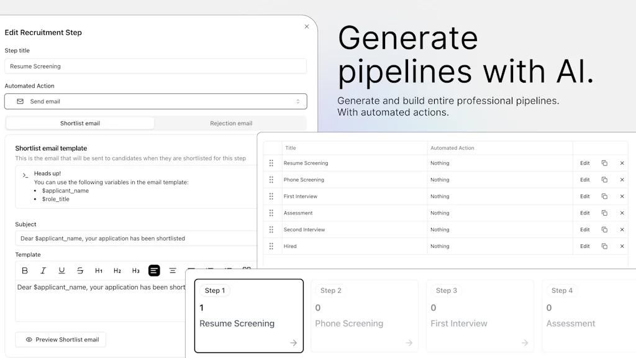This screenshot has width=636, height=358.
Task: Apply Heading 1 style in the template toolbar
Action: point(98,270)
